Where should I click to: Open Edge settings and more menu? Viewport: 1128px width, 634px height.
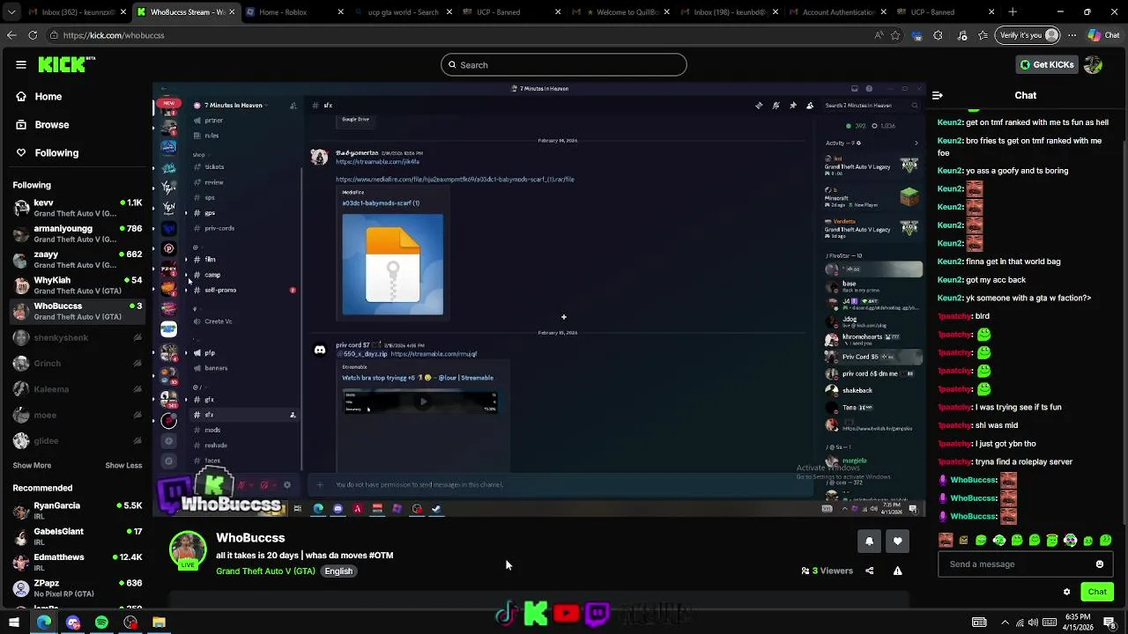(1072, 35)
